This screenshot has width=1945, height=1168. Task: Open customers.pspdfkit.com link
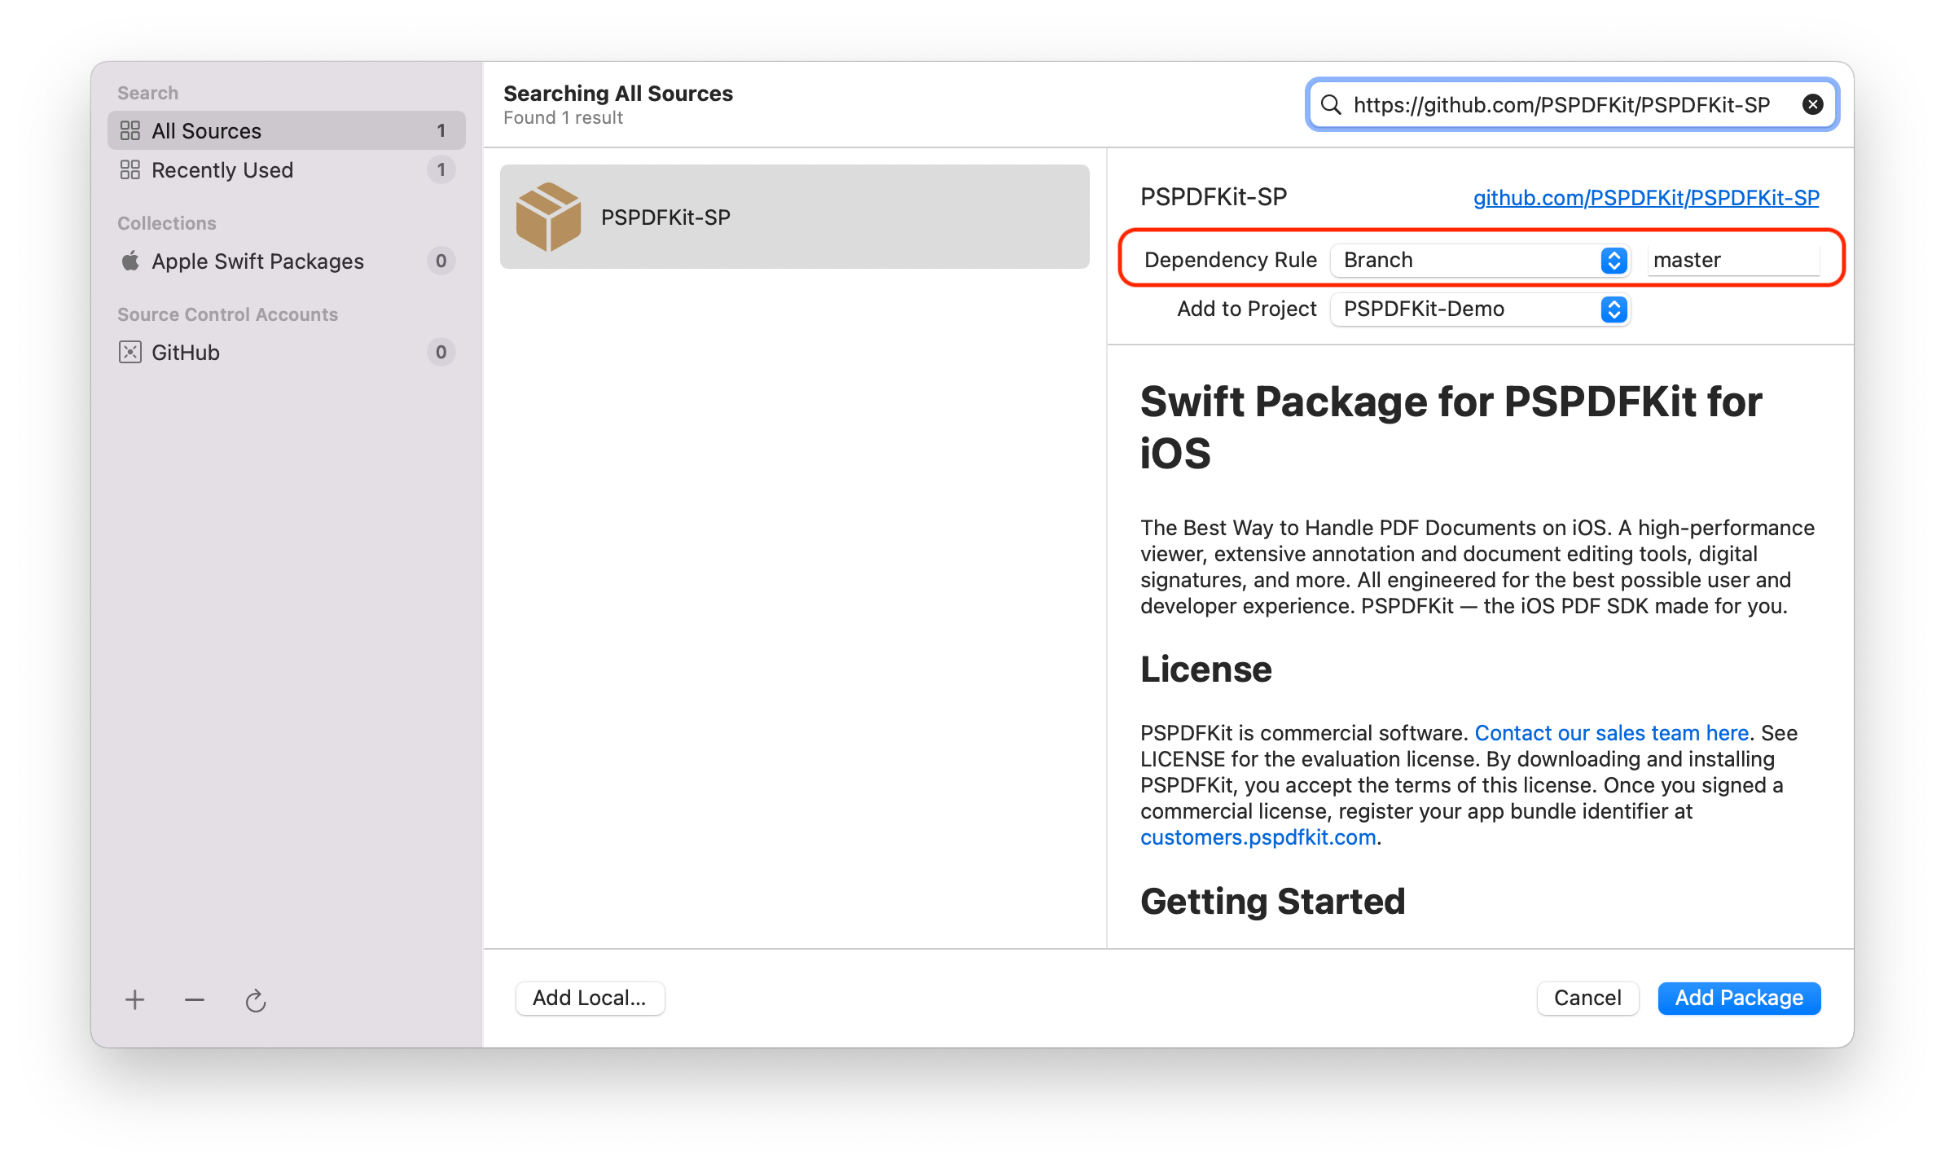(x=1258, y=837)
